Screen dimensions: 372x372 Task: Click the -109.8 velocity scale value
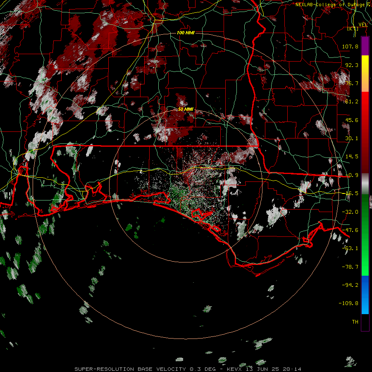(x=348, y=303)
